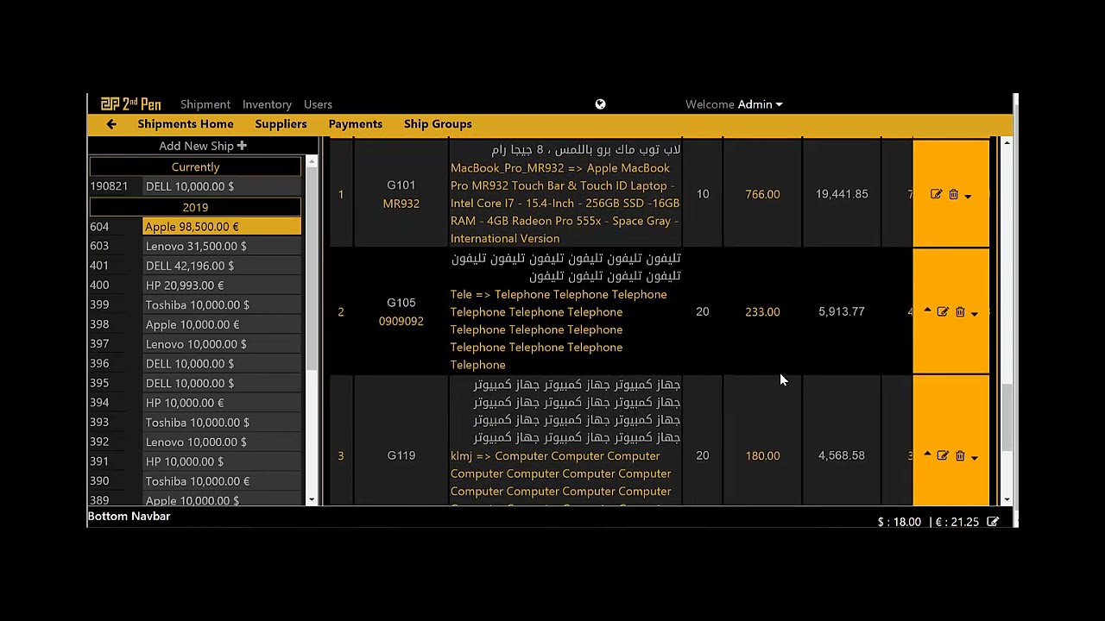This screenshot has height=621, width=1105.
Task: Open shipment 396 DELL 10,000.00 $
Action: coord(195,363)
